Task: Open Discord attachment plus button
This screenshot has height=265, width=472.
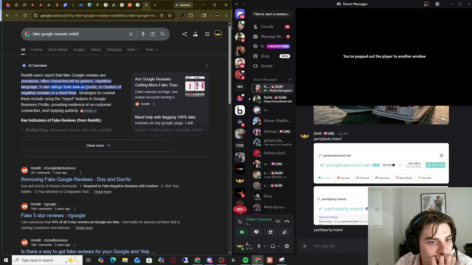Action: 305,246
